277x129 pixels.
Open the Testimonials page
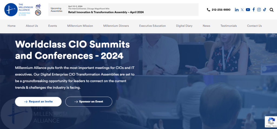[229, 26]
